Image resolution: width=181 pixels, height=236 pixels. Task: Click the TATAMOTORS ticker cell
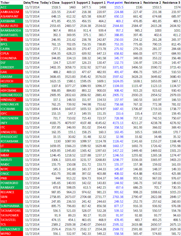pos(12,210)
